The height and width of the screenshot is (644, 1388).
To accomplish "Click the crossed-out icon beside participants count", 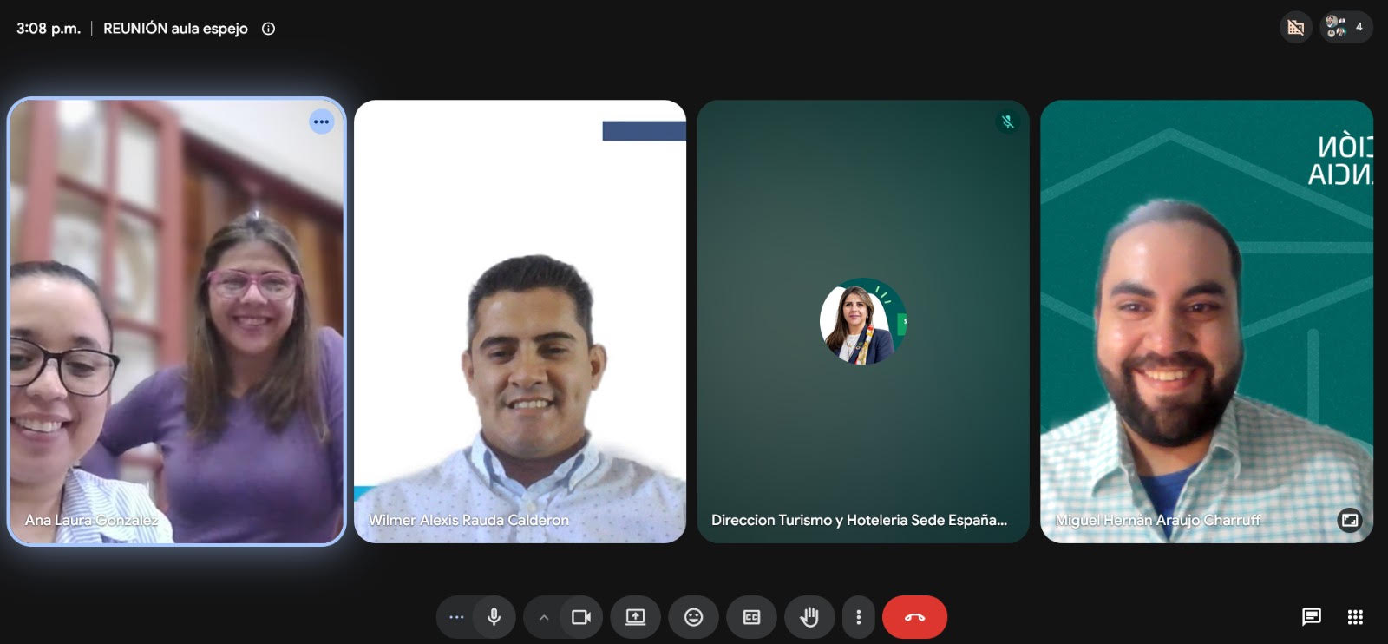I will pos(1296,28).
